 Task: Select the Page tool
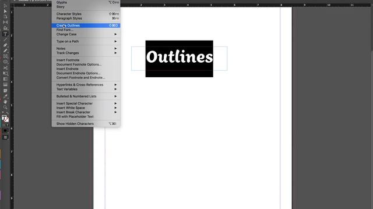point(5,17)
